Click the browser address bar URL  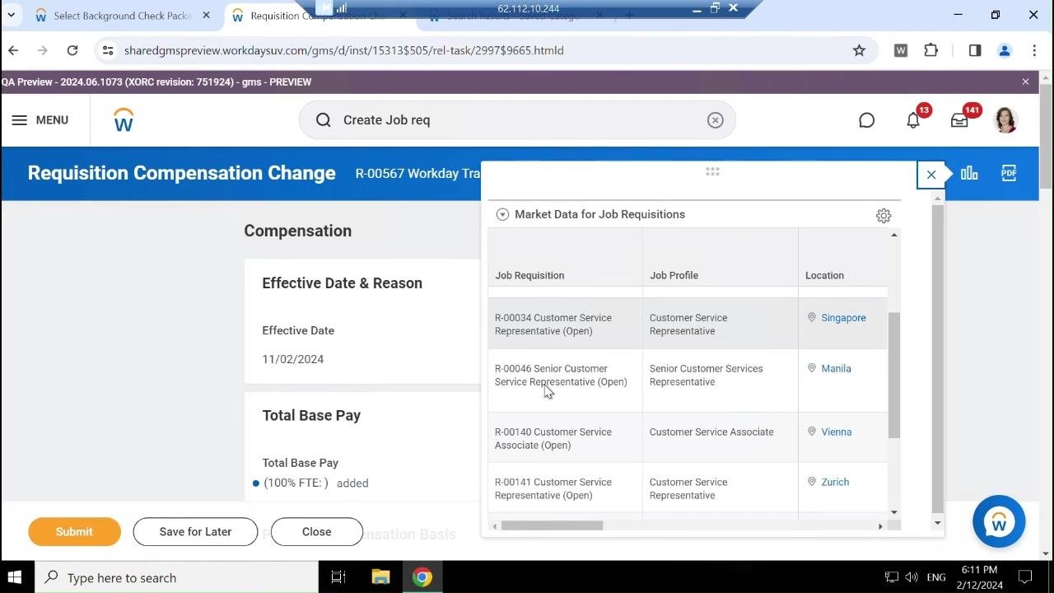(x=343, y=50)
